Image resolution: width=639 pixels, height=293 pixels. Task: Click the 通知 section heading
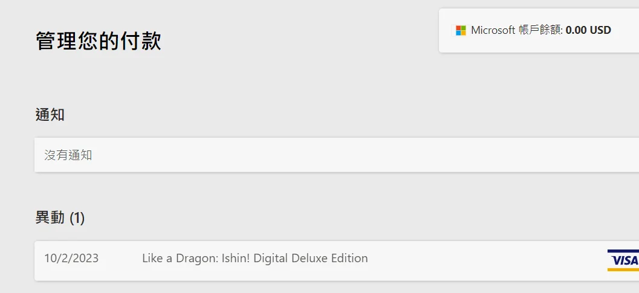[50, 115]
